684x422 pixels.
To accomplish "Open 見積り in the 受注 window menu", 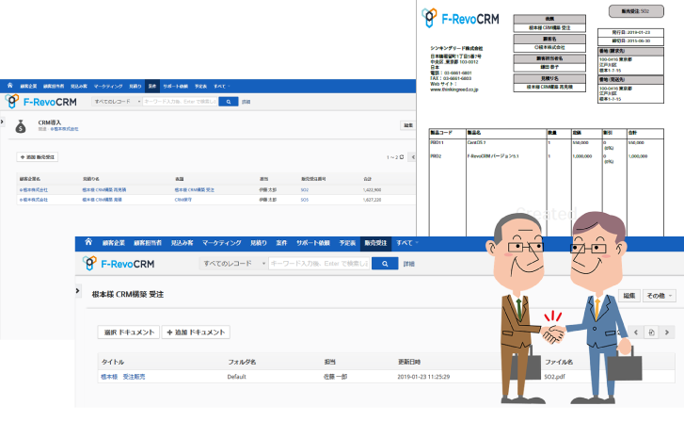I will [x=259, y=243].
